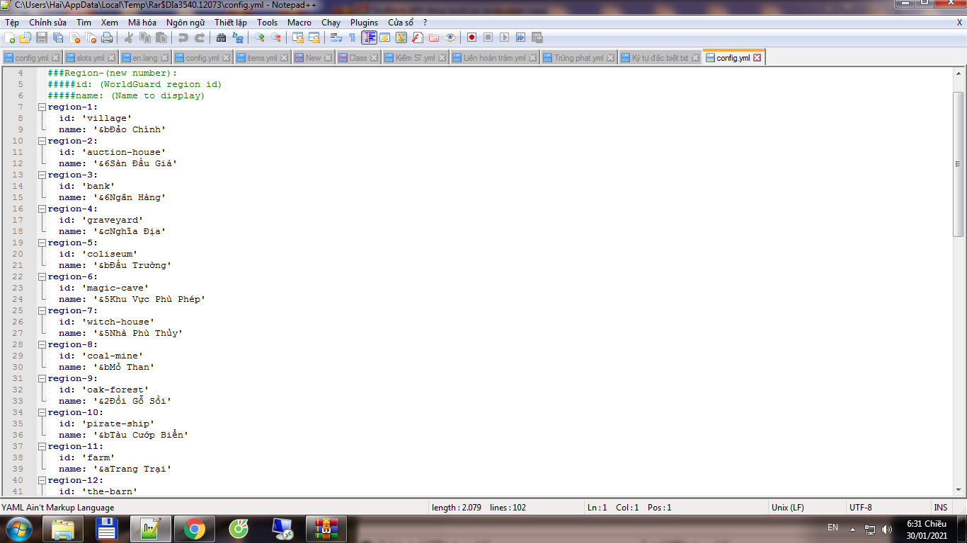The image size is (967, 543).
Task: Click the Windows Start button
Action: 18,529
